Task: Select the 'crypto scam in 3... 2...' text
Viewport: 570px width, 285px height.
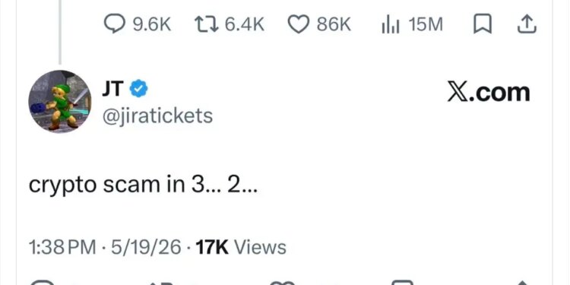Action: point(143,185)
